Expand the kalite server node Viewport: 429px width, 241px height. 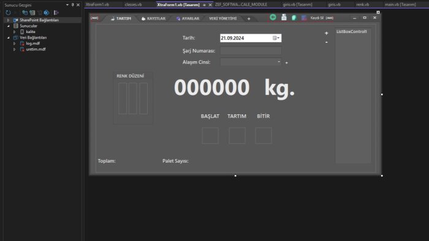[x=15, y=32]
